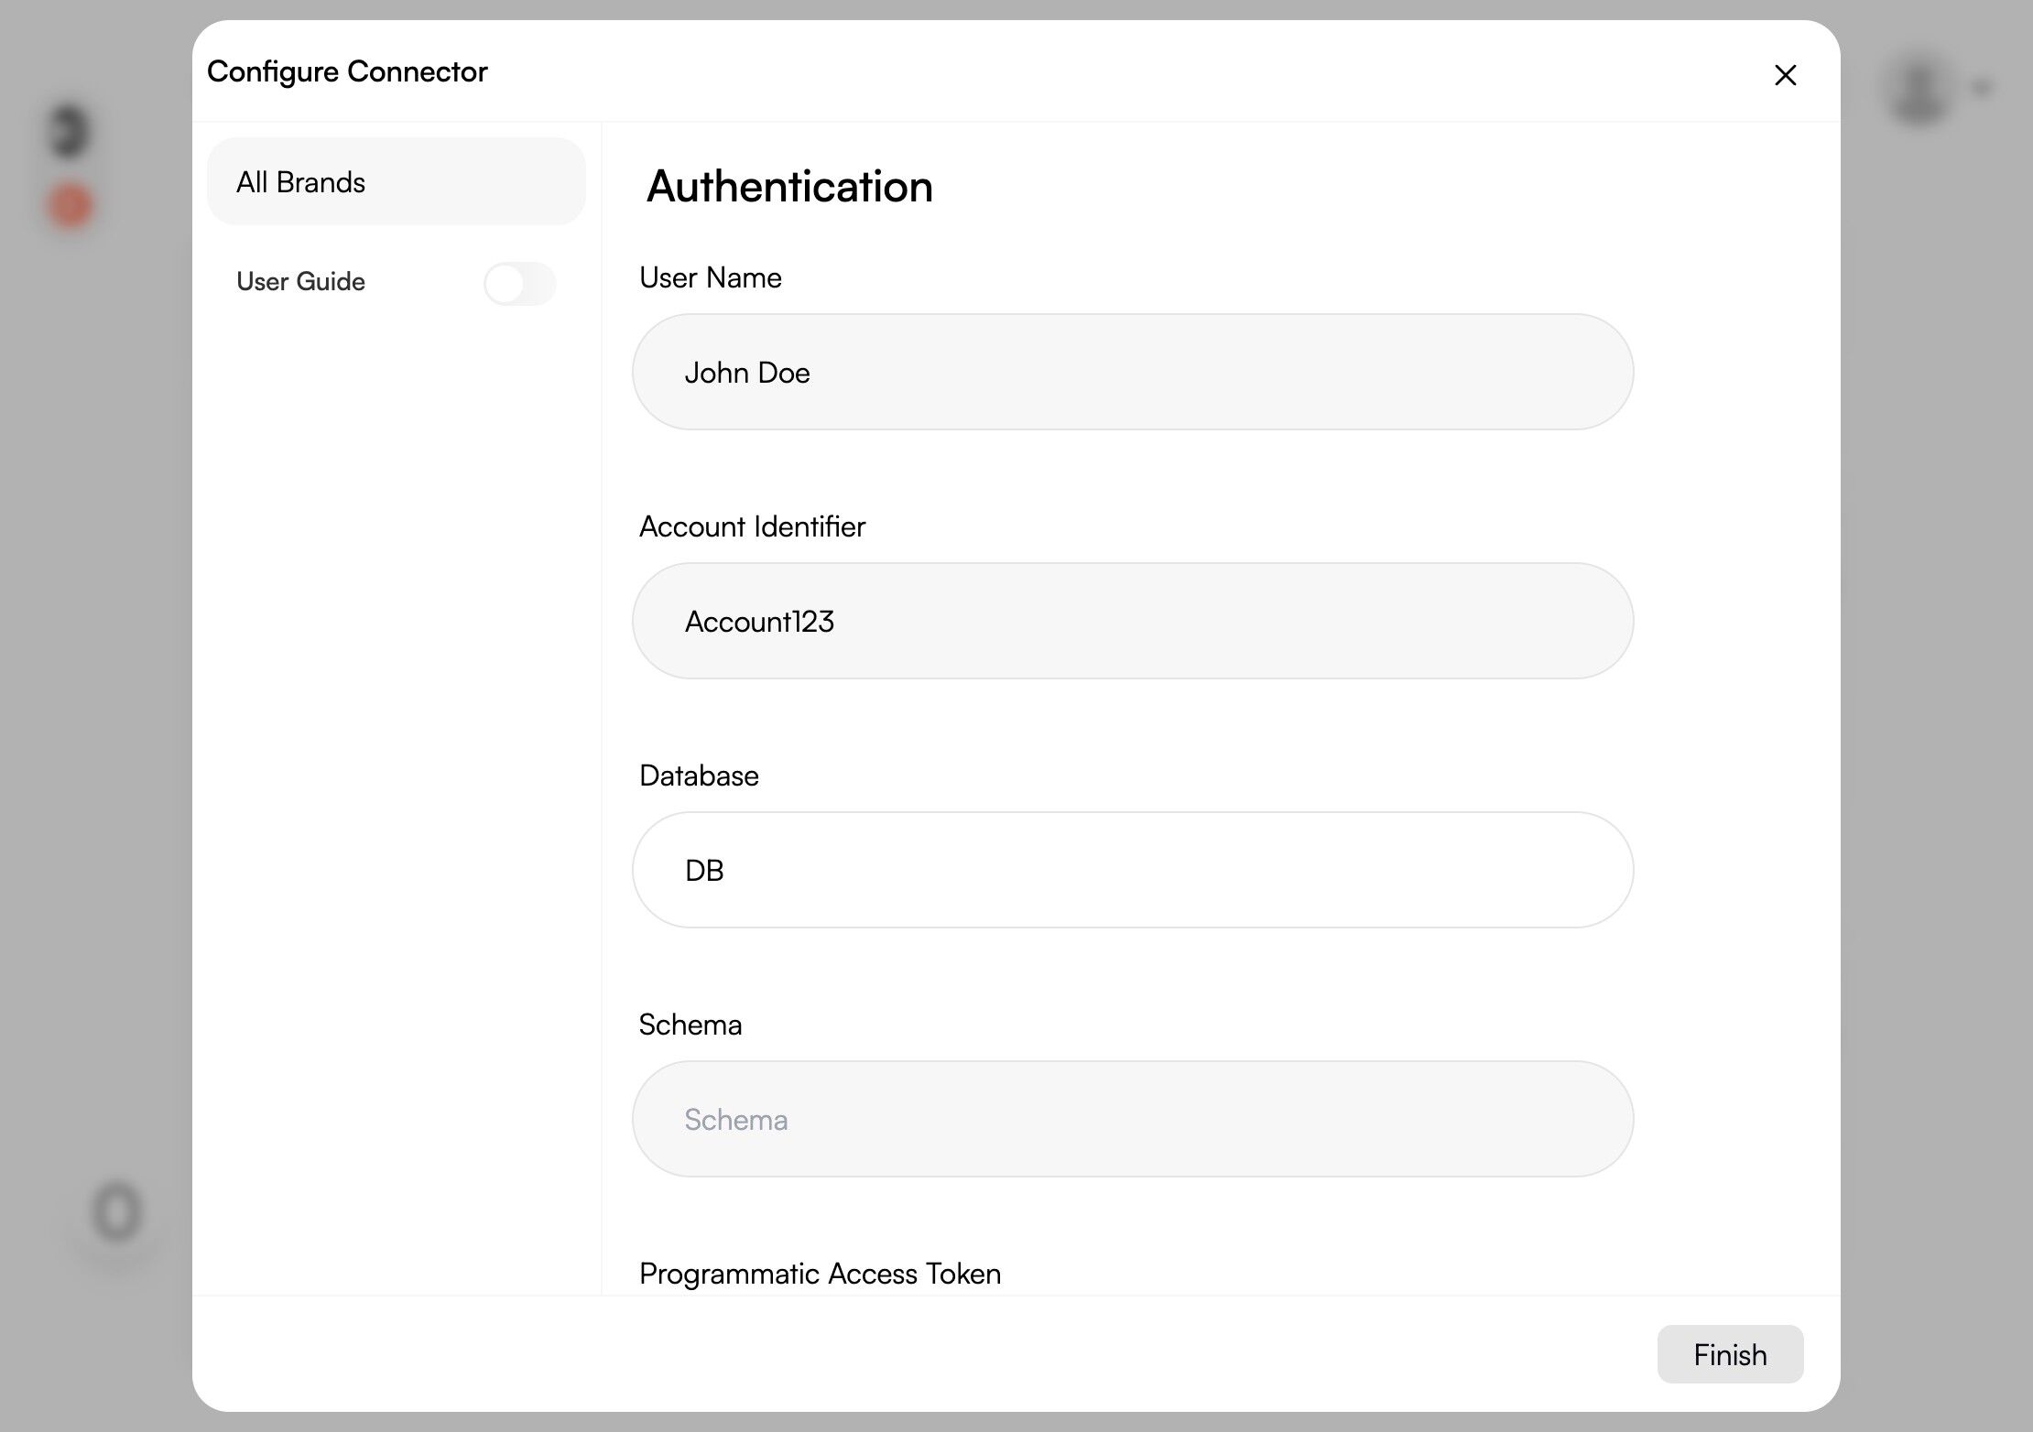Close the Configure Connector dialog
This screenshot has height=1432, width=2033.
pos(1785,75)
